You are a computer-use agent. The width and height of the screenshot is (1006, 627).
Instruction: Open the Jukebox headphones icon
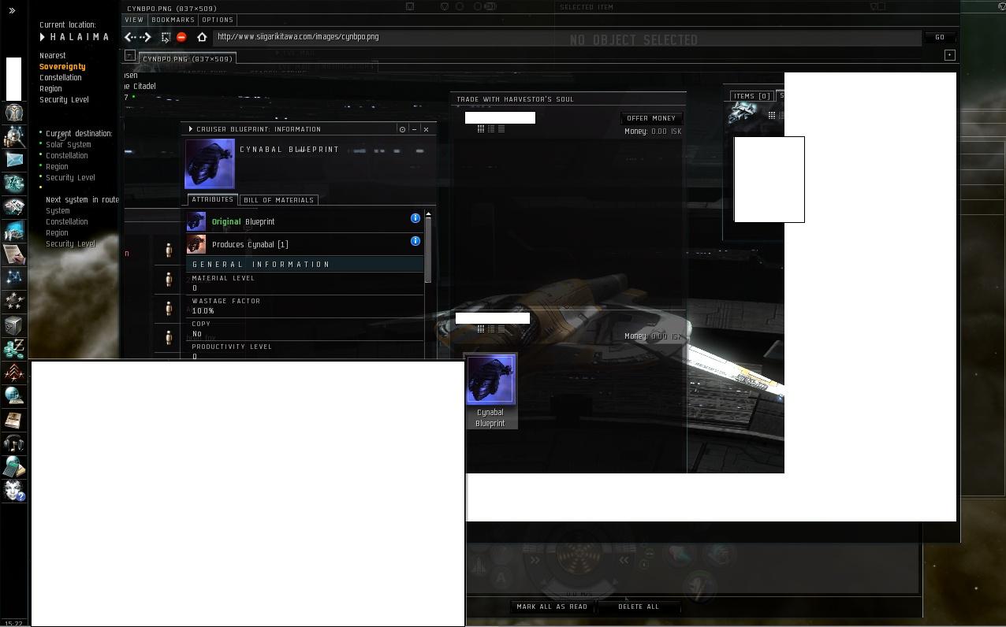click(x=13, y=443)
